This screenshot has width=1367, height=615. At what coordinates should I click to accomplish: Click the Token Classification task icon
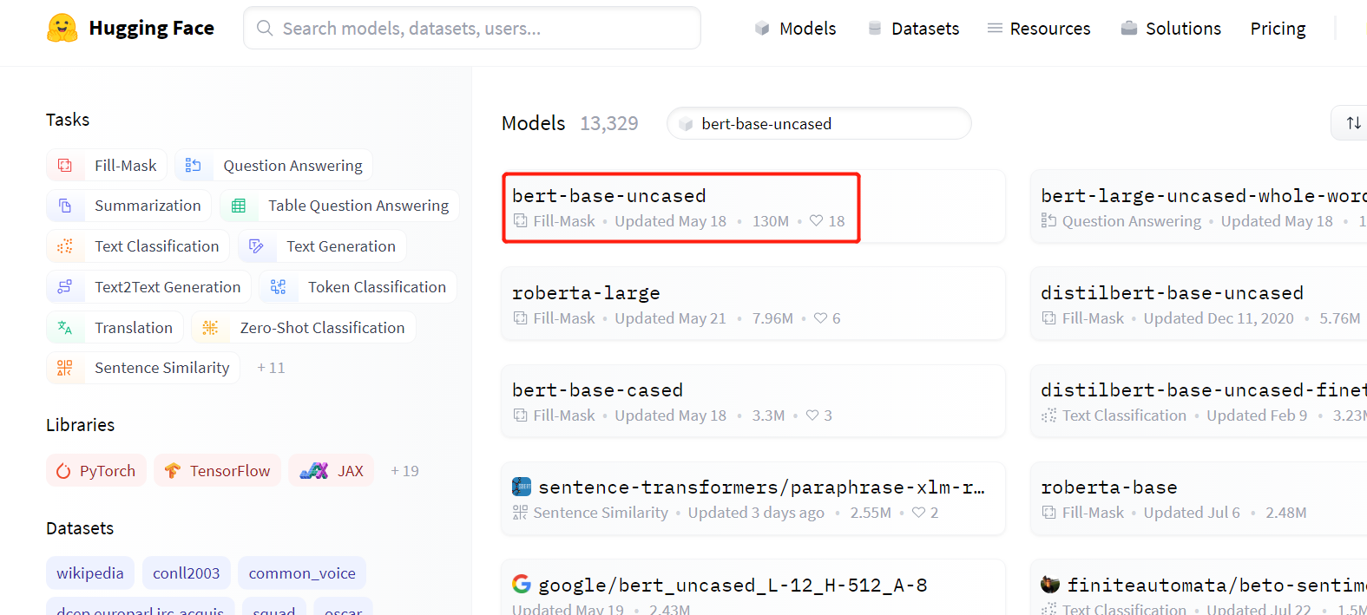[x=278, y=287]
